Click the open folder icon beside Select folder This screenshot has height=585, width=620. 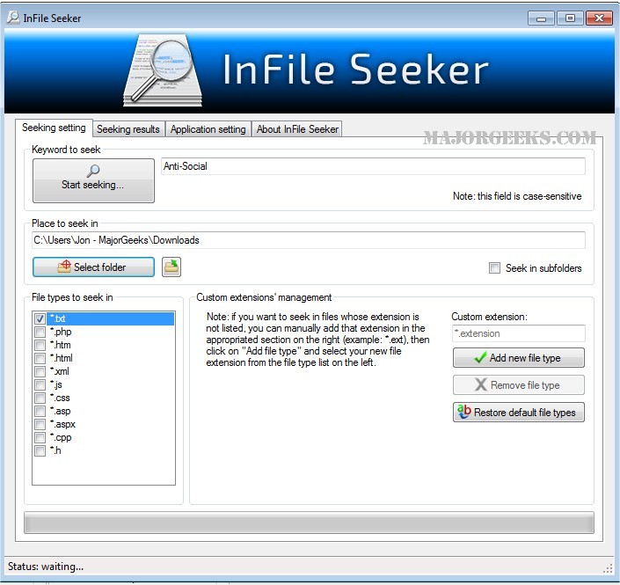(x=171, y=267)
